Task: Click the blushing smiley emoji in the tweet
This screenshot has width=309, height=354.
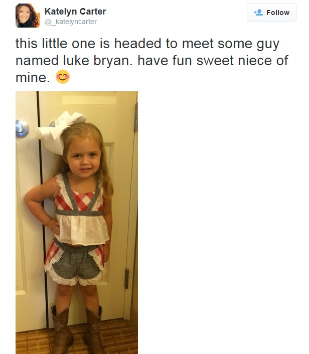Action: pos(63,77)
